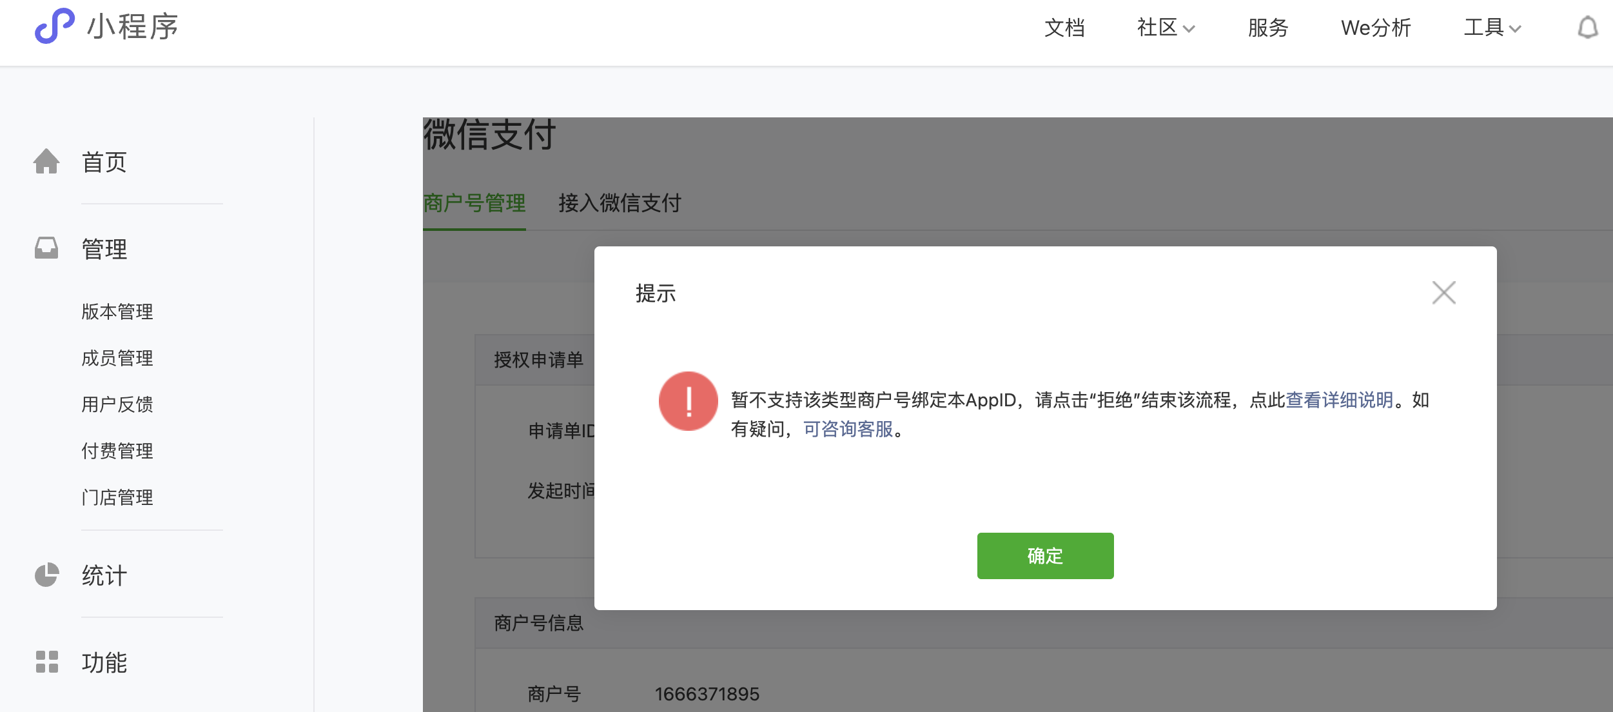The image size is (1613, 712).
Task: Switch to the 接入微信支付 tab
Action: (x=619, y=203)
